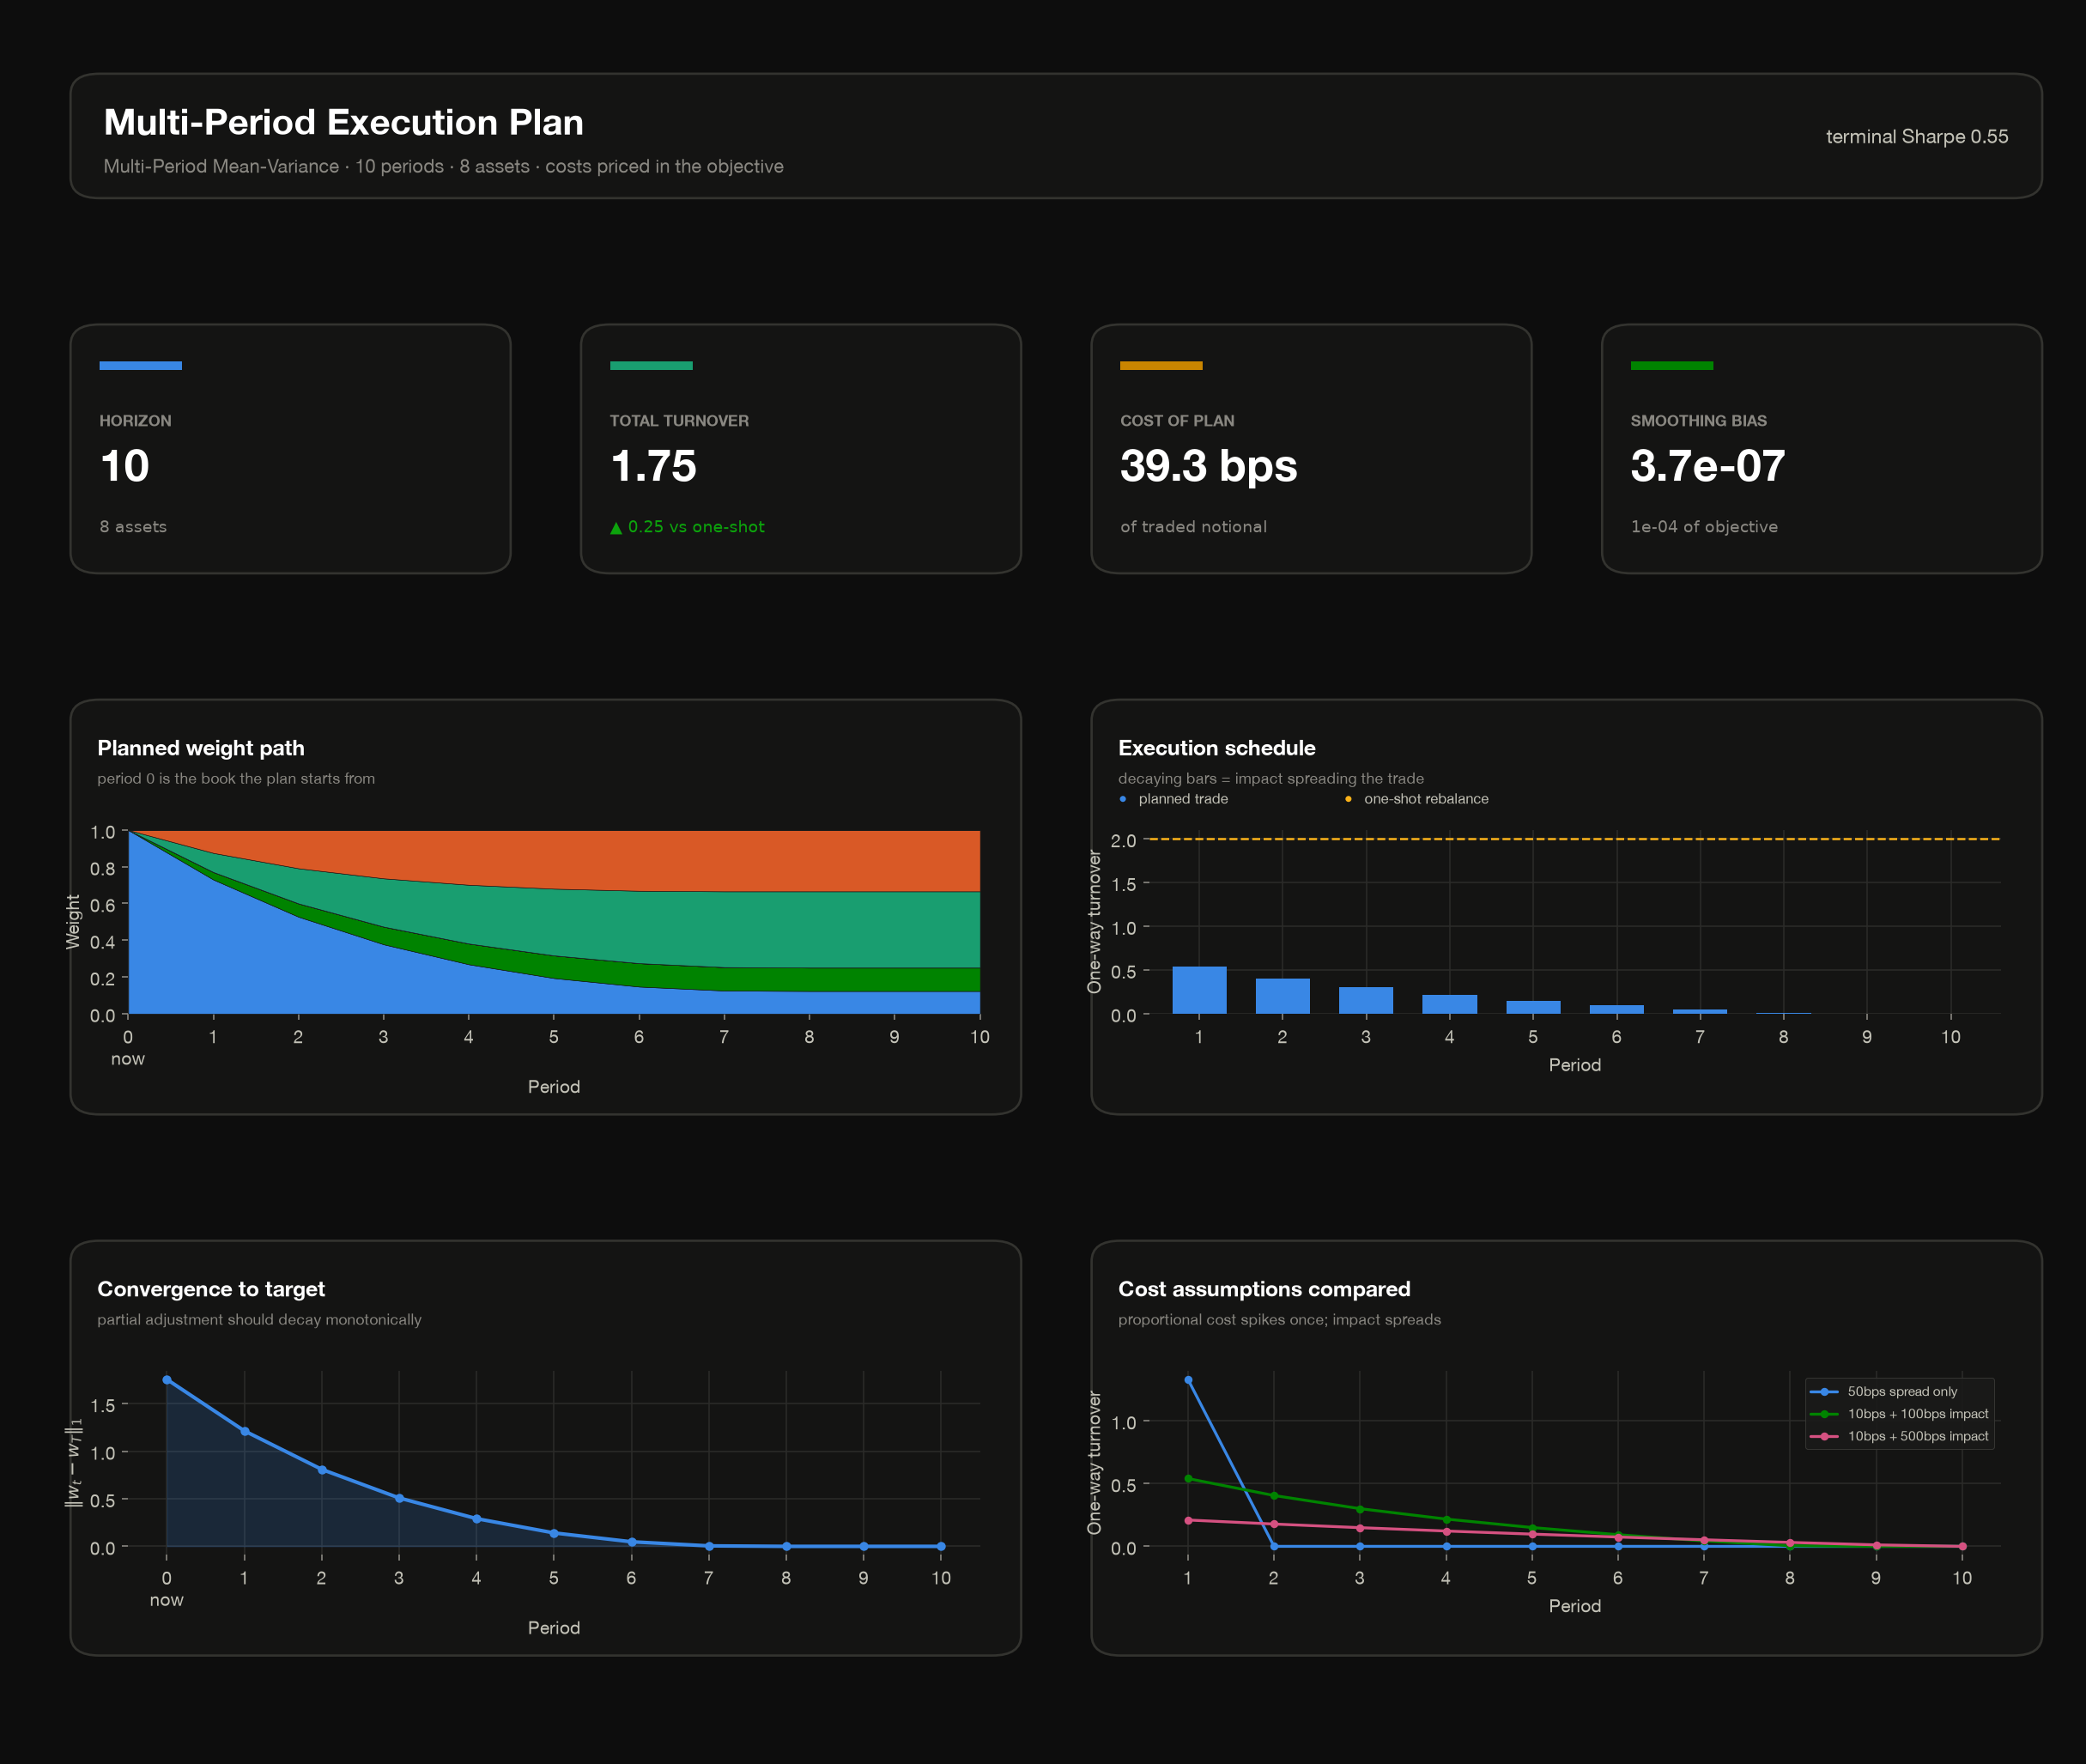Click the large horizon value 10

tap(125, 466)
